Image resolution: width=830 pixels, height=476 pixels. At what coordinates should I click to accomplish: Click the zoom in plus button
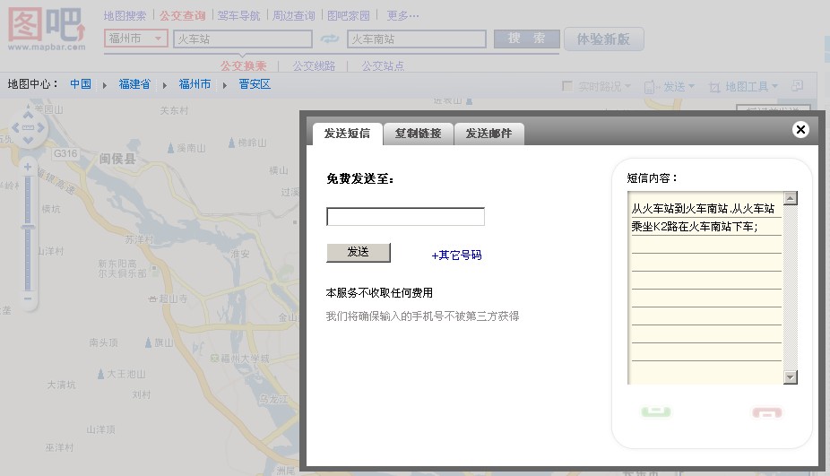(28, 168)
